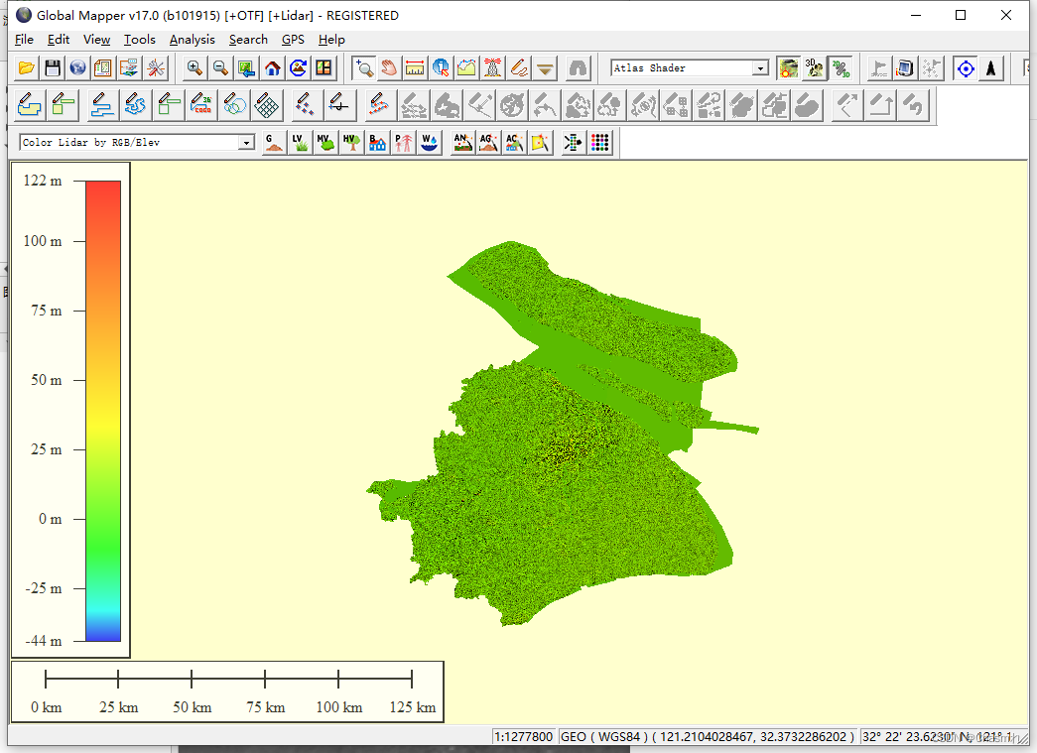The image size is (1037, 753).
Task: Maximize the Global Mapper window
Action: click(961, 15)
